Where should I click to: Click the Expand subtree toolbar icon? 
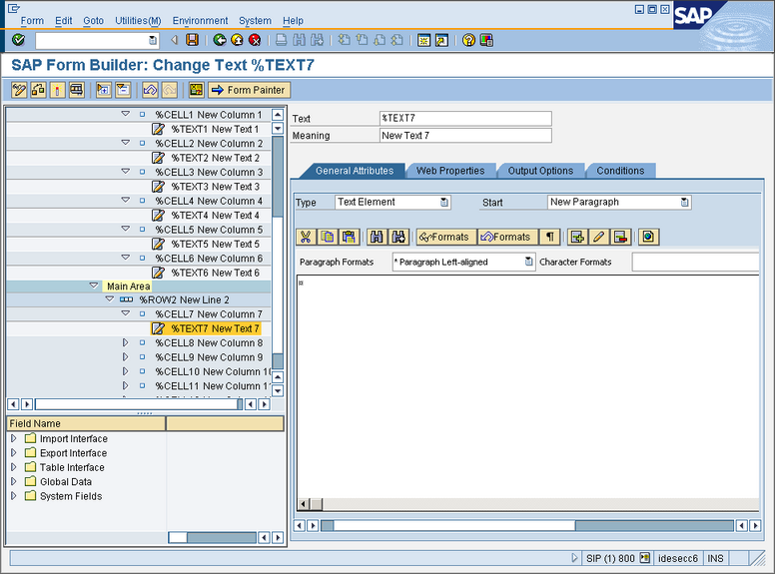tap(104, 90)
